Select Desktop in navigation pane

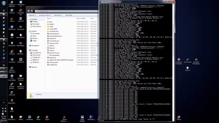34,22
